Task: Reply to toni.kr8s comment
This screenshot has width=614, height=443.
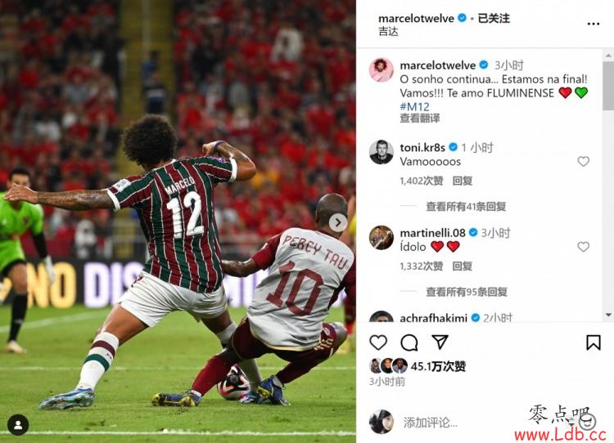Action: pos(463,181)
